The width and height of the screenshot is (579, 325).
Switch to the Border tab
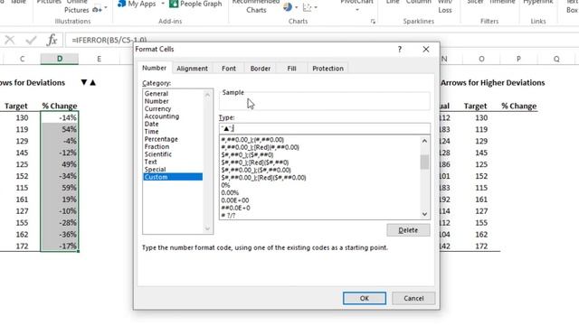point(261,69)
